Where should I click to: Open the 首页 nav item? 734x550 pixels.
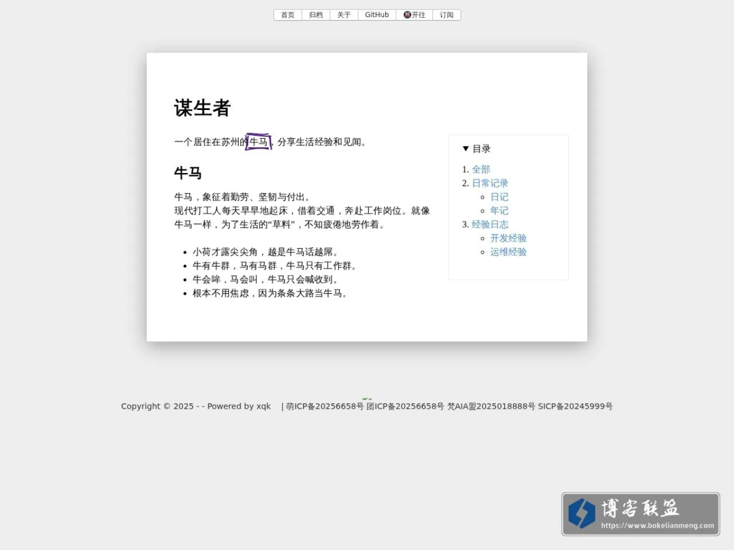tap(287, 15)
